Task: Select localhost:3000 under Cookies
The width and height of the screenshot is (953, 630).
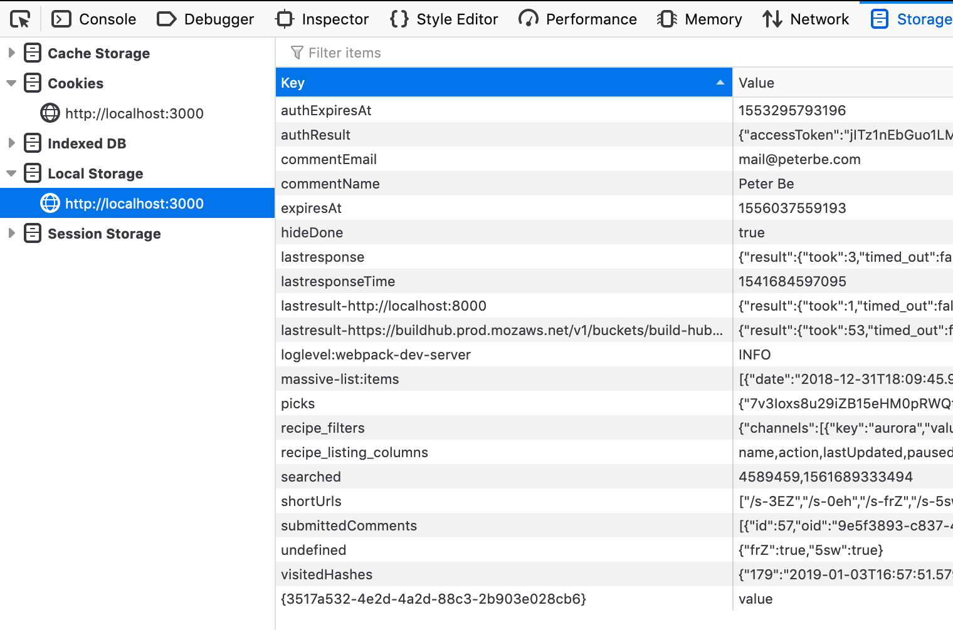Action: click(x=134, y=113)
